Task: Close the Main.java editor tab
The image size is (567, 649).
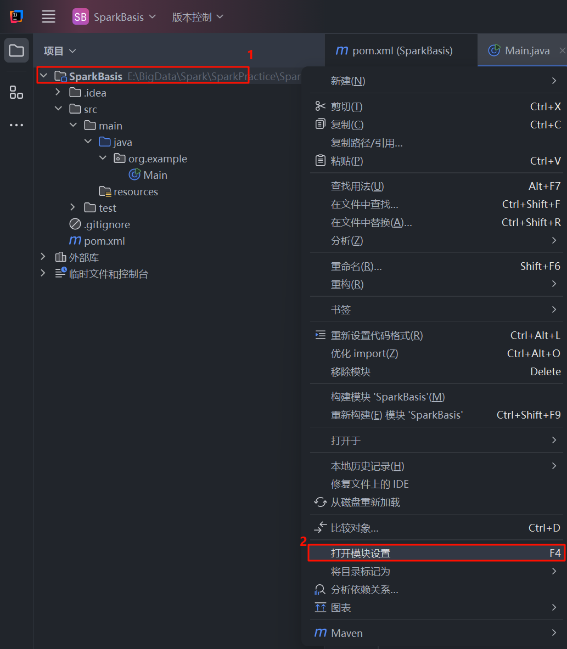Action: (x=562, y=50)
